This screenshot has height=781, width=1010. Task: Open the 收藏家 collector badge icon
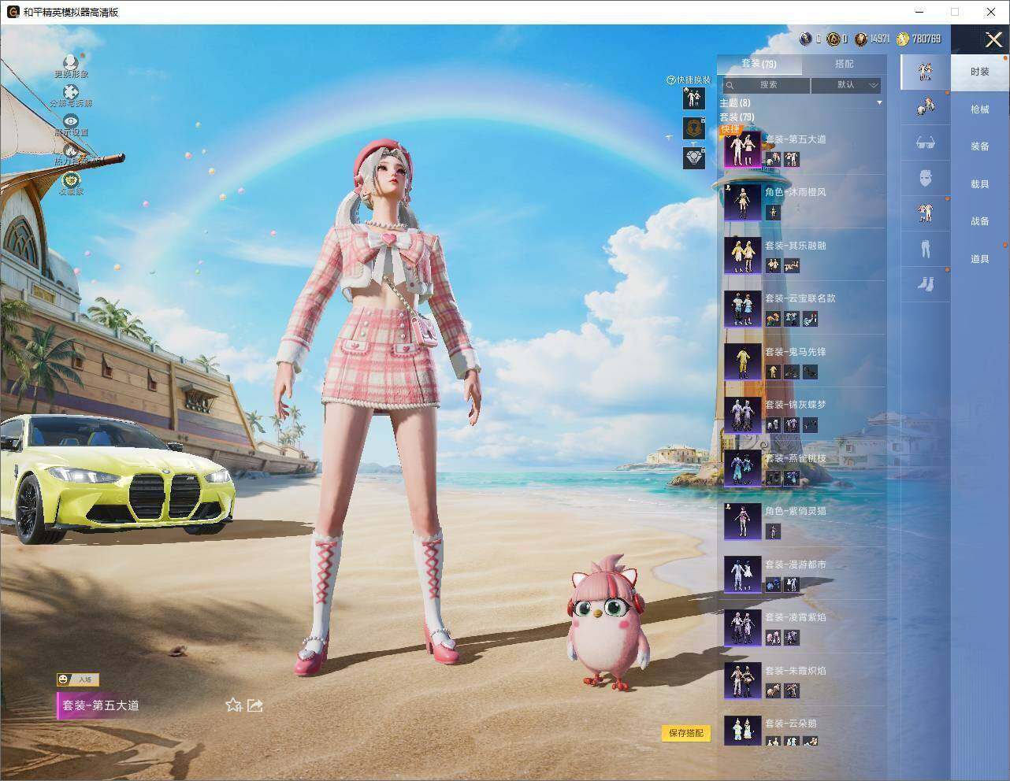(x=72, y=180)
